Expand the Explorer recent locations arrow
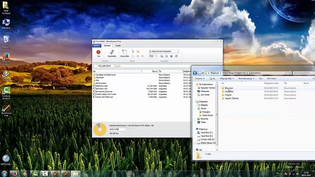 (x=203, y=73)
